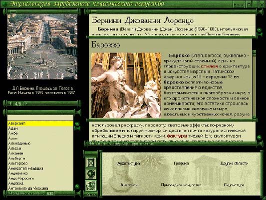Show the previous illustration with left arrow
This screenshot has height=200, width=266.
10,103
